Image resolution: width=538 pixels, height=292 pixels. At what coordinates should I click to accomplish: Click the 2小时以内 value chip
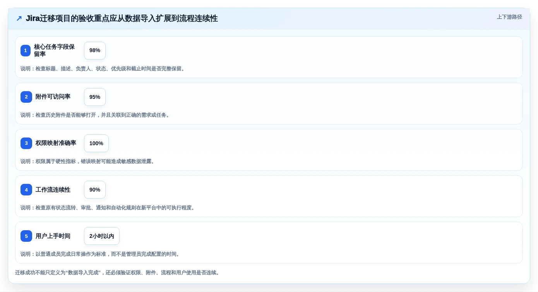[x=102, y=236]
